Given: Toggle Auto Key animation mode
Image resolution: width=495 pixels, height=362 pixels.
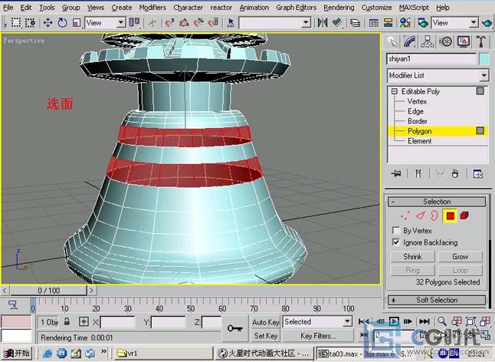Looking at the screenshot, I should (265, 322).
